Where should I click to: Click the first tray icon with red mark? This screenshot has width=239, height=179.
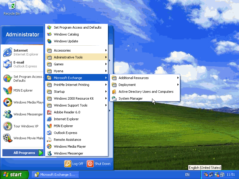click(206, 174)
